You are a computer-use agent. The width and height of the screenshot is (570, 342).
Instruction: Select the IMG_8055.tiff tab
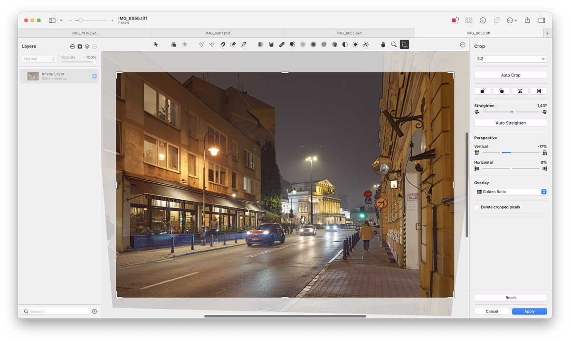click(x=479, y=33)
